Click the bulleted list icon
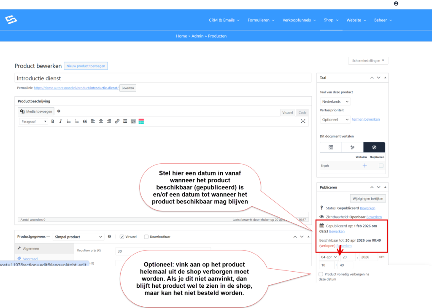This screenshot has width=432, height=308. tap(69, 122)
